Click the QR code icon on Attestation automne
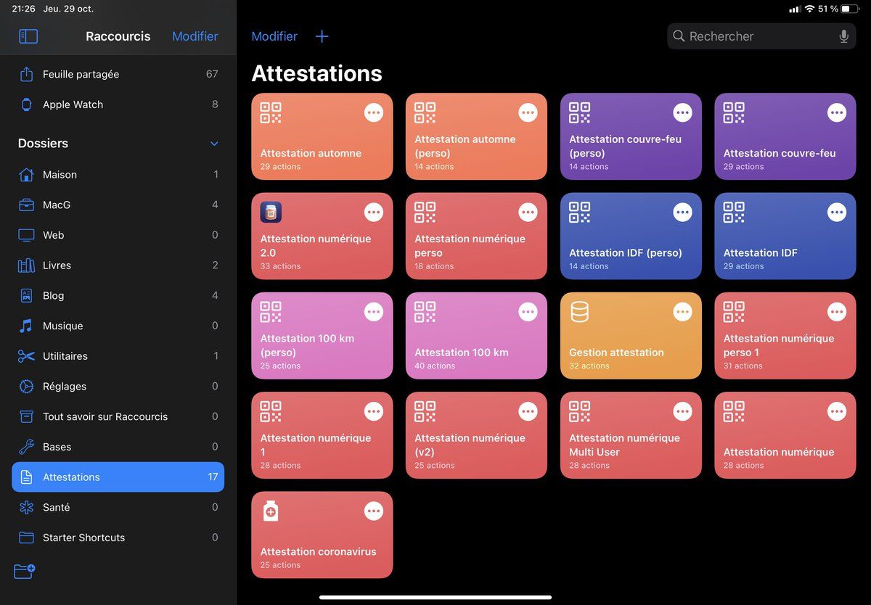This screenshot has width=871, height=605. 271,112
